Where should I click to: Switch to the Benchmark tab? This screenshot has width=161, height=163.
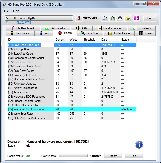point(20,33)
